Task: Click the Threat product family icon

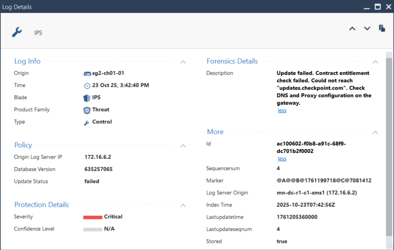Action: pyautogui.click(x=87, y=110)
